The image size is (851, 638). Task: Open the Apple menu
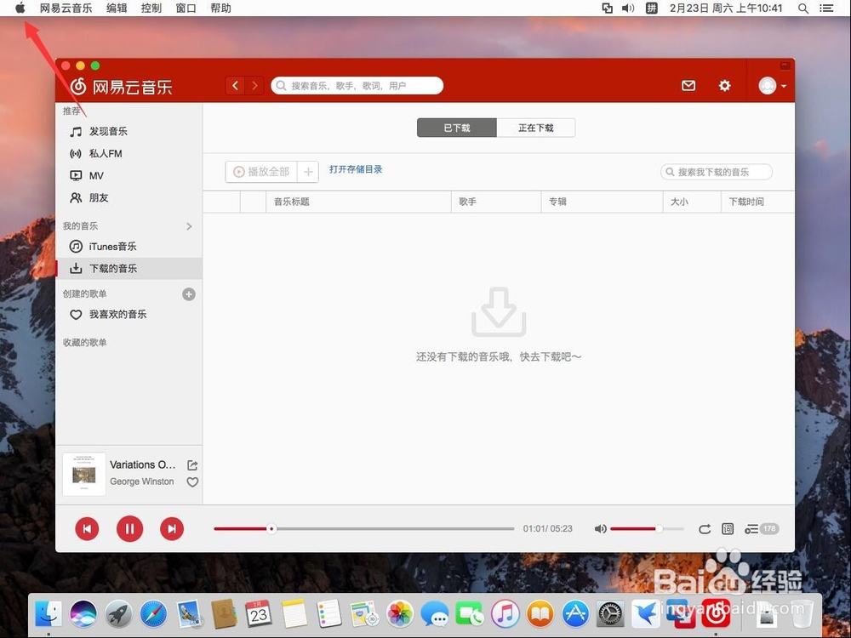point(20,9)
